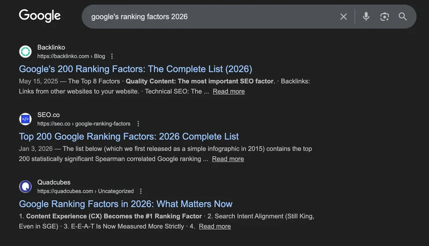This screenshot has width=429, height=246.
Task: Click the Quadcubes site favicon
Action: tap(26, 187)
